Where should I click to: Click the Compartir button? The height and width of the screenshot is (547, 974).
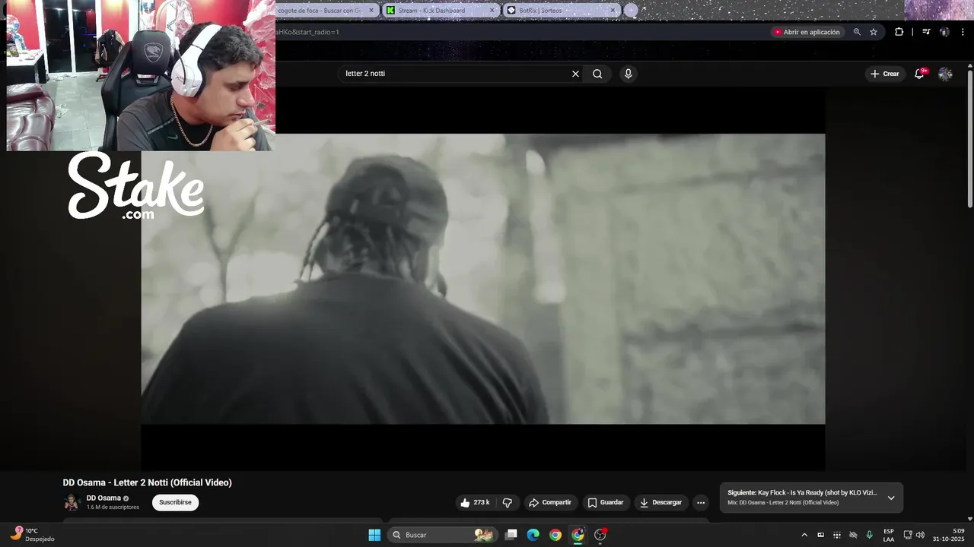pyautogui.click(x=550, y=502)
